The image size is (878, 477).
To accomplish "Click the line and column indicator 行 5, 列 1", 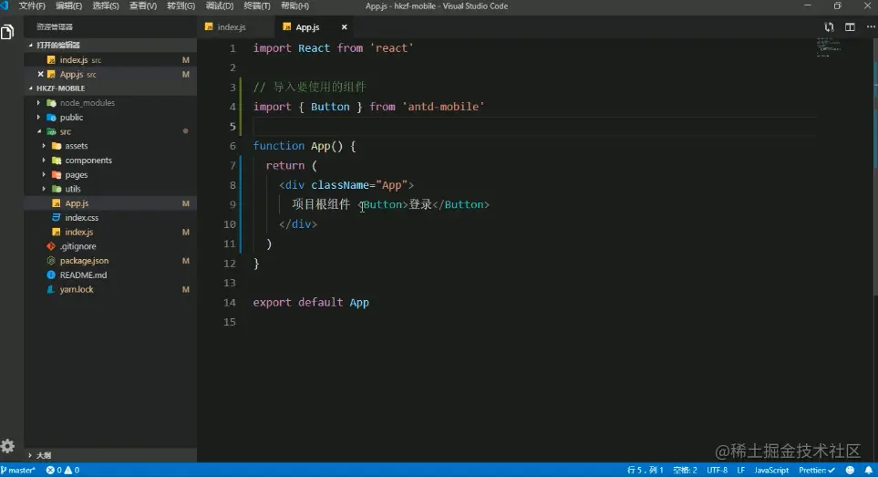I will click(645, 471).
